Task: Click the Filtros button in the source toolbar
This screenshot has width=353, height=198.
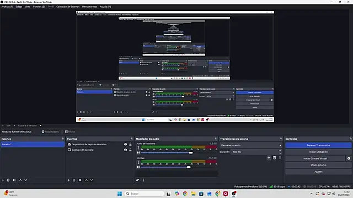Action: [70, 132]
